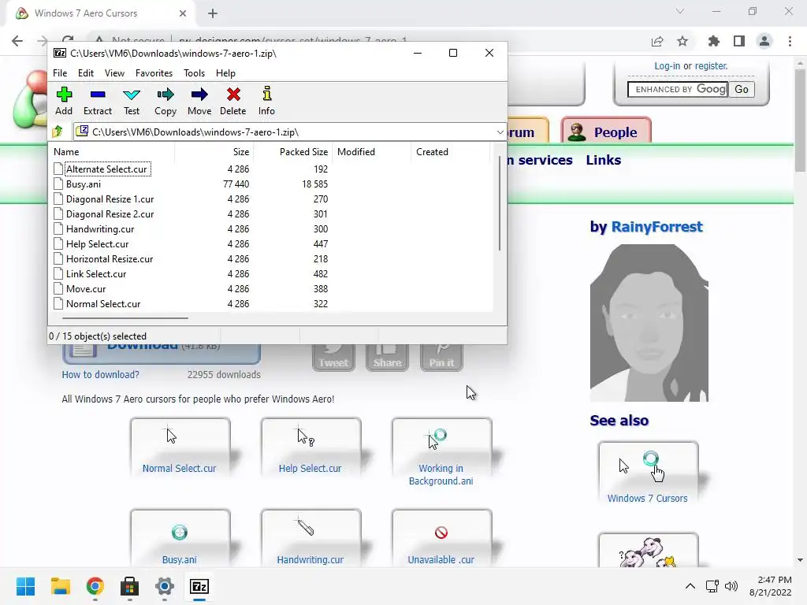Viewport: 807px width, 605px height.
Task: Click 7-Zip file list vertical scrollbar
Action: click(499, 203)
